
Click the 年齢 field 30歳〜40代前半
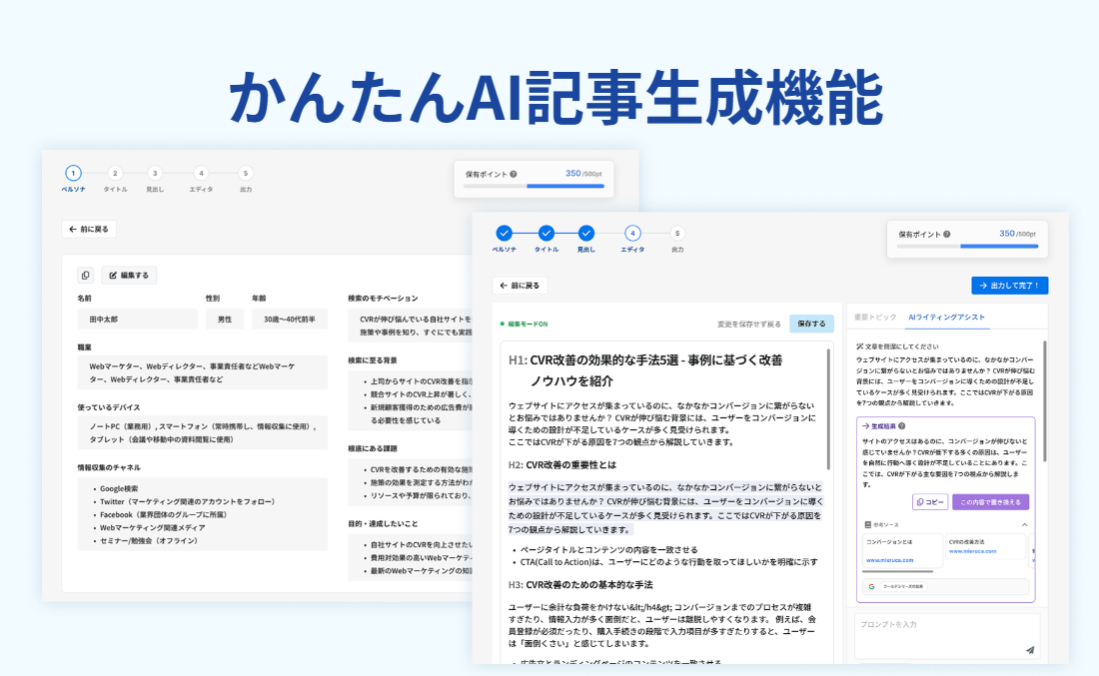click(290, 319)
